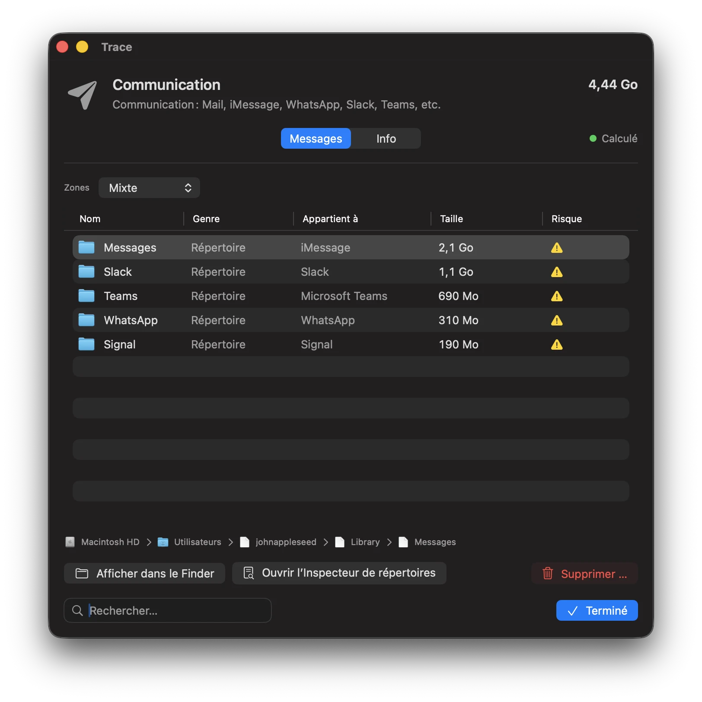Click the risk warning for Teams
The image size is (702, 702).
(x=557, y=296)
